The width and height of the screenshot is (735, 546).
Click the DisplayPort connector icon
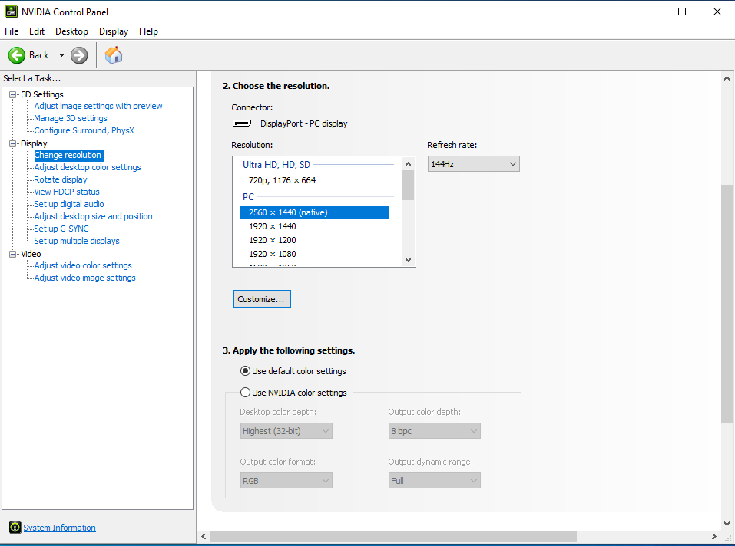[242, 123]
